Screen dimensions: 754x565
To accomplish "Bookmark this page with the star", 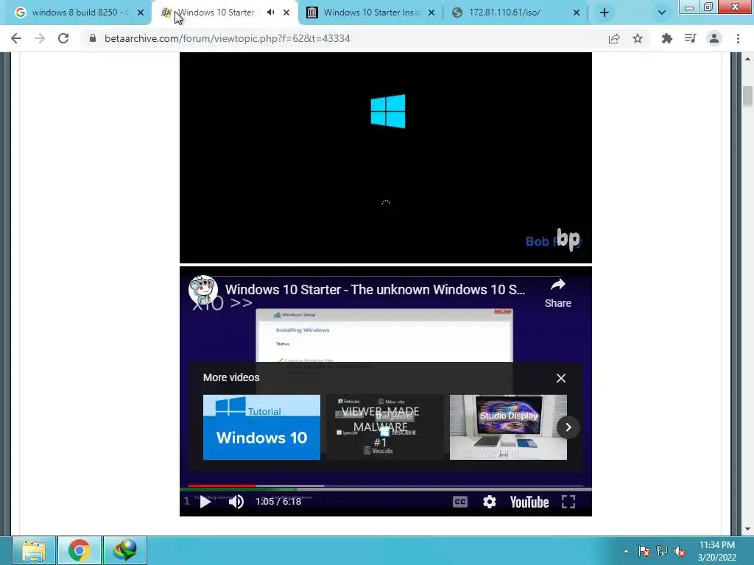I will coord(638,38).
